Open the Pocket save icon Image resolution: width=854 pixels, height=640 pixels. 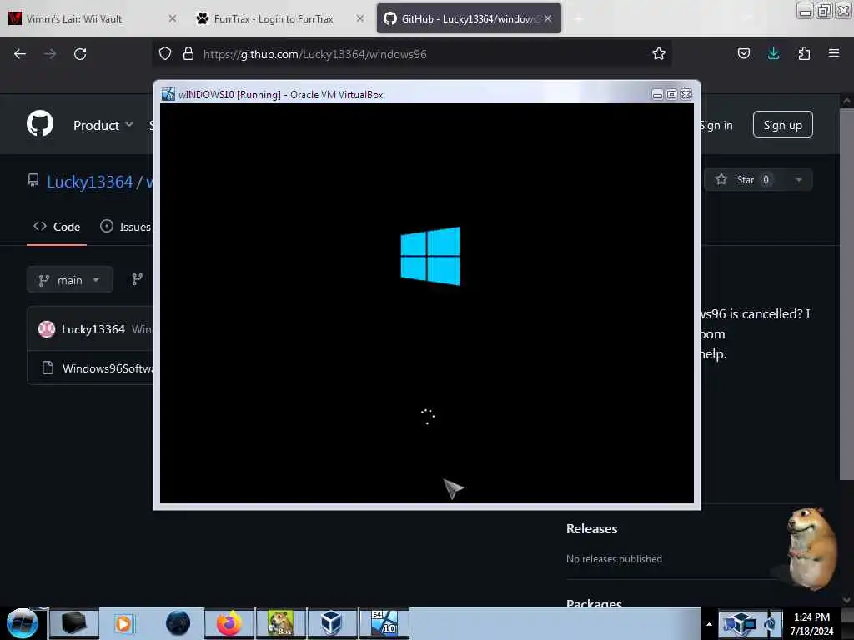pos(743,53)
